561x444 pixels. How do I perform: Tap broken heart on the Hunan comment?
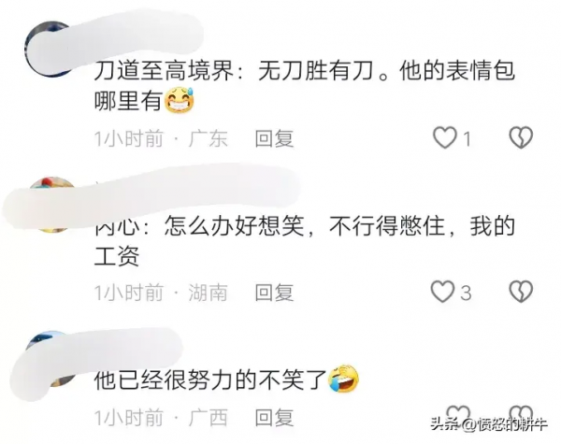point(521,292)
